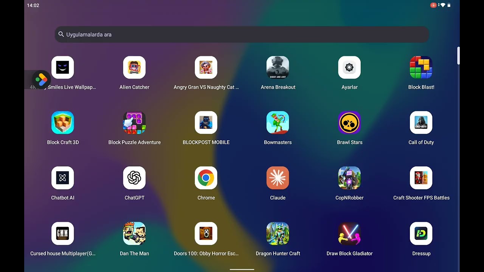Launch the Block Puzzle Adventure icon
This screenshot has height=272, width=484.
(x=134, y=123)
